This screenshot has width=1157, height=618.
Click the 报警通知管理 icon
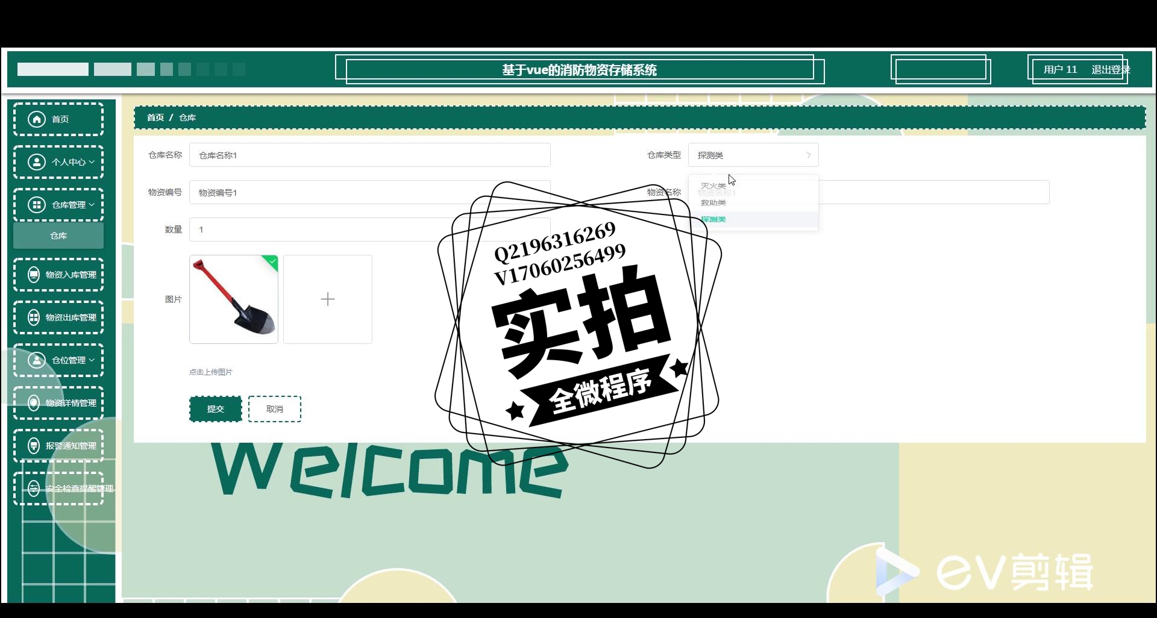(34, 446)
